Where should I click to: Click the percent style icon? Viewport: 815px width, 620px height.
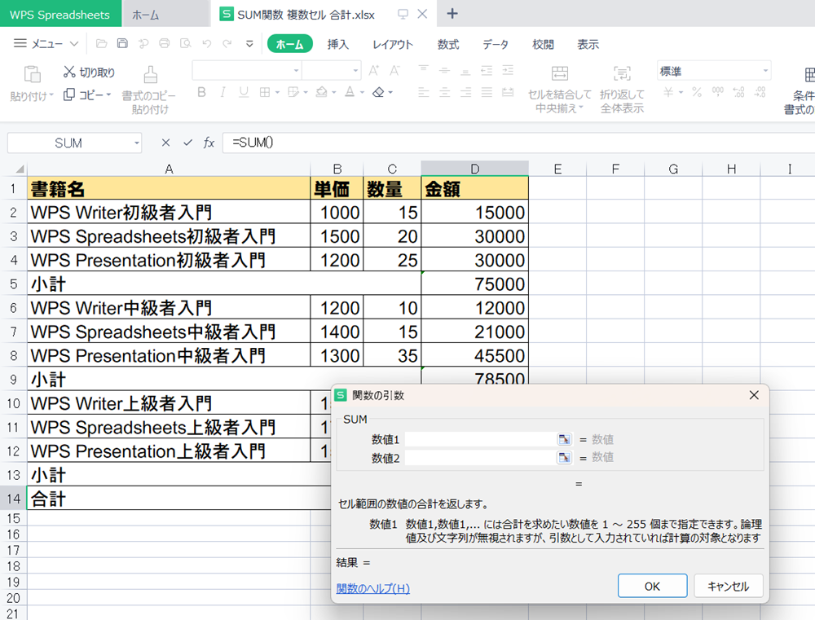(697, 93)
